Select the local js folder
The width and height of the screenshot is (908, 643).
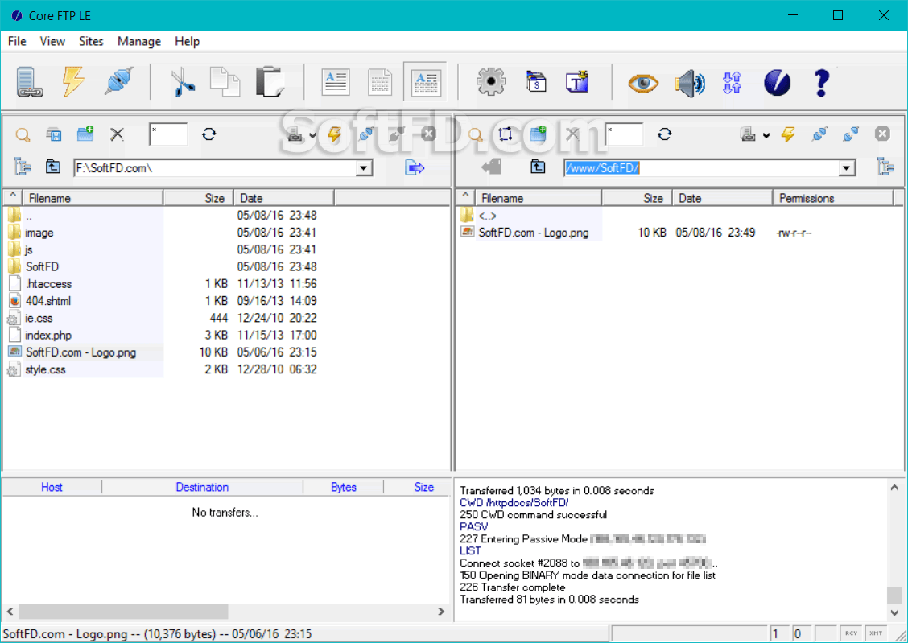[29, 249]
